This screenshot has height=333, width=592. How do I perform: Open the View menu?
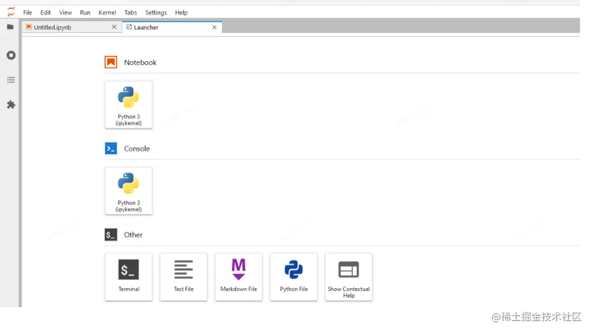click(x=65, y=12)
